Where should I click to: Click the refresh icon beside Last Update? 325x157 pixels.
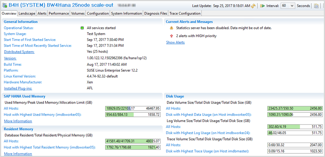253,6
